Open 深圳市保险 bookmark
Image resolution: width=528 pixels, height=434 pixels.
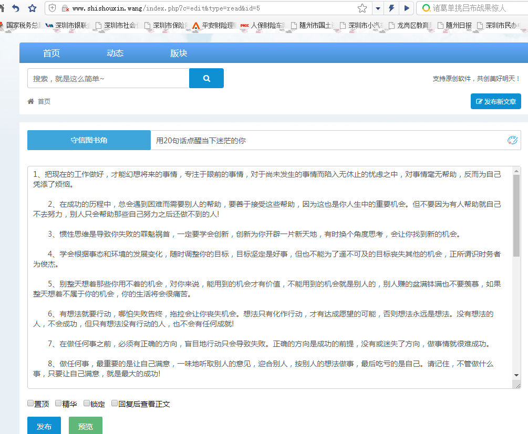click(165, 25)
